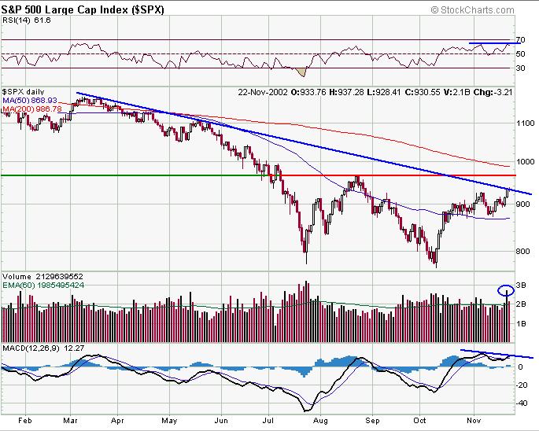Screen dimensions: 539x431
Task: Select the MACD(12,26,9) 12.27 label
Action: click(x=43, y=348)
